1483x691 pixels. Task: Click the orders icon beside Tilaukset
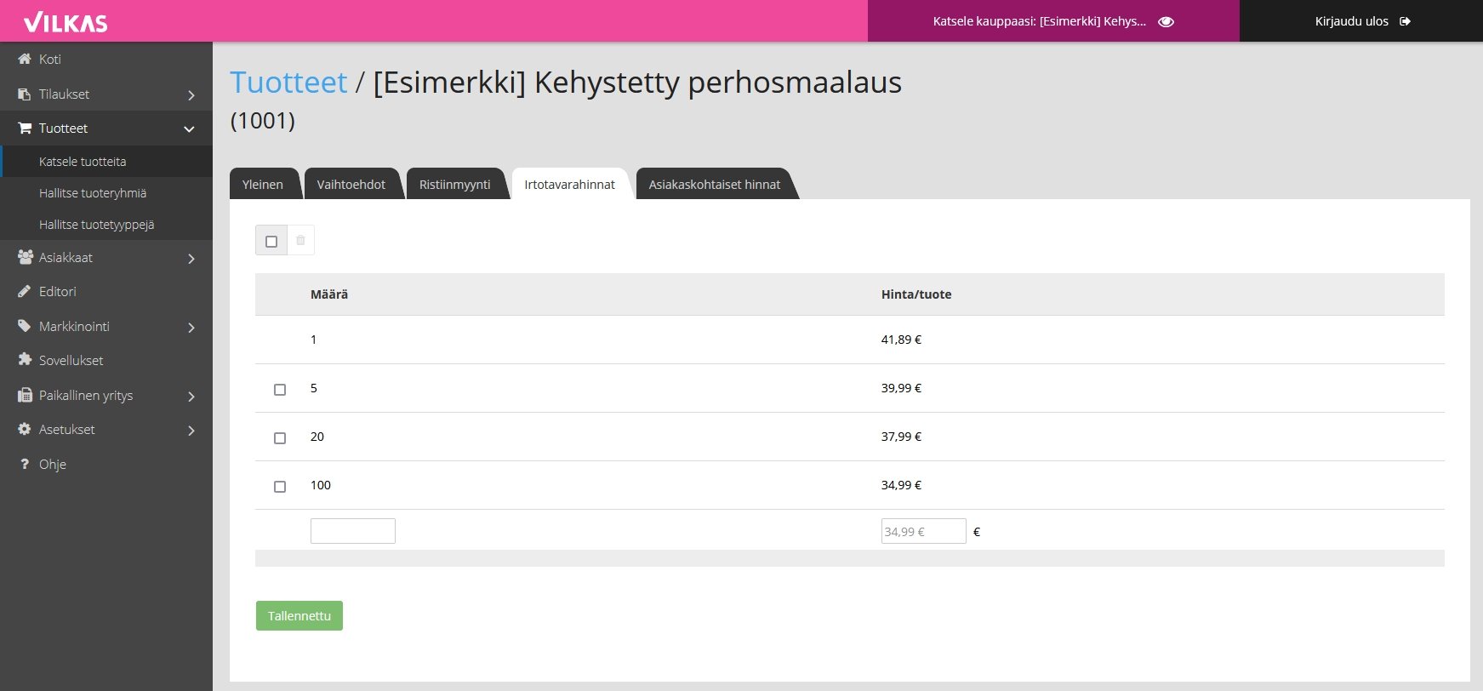click(x=25, y=94)
